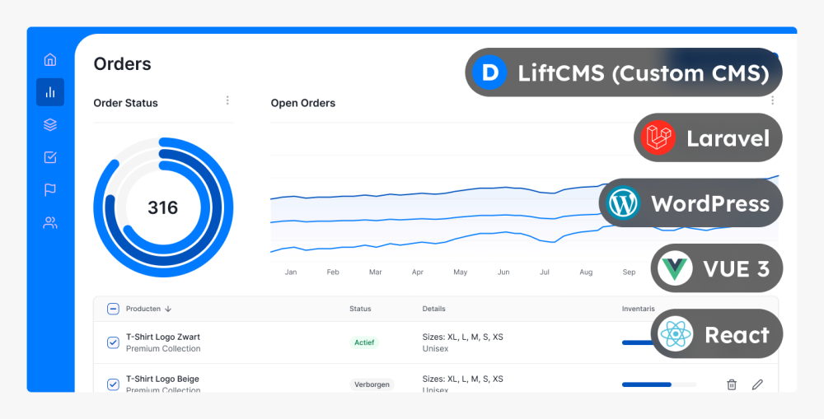Viewport: 824px width, 419px height.
Task: Click the Jan label on chart axis
Action: click(291, 272)
